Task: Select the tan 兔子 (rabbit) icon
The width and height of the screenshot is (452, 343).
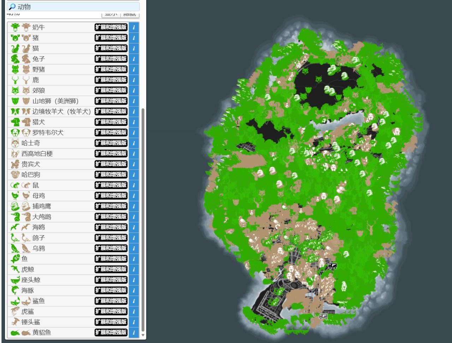Action: (x=26, y=59)
